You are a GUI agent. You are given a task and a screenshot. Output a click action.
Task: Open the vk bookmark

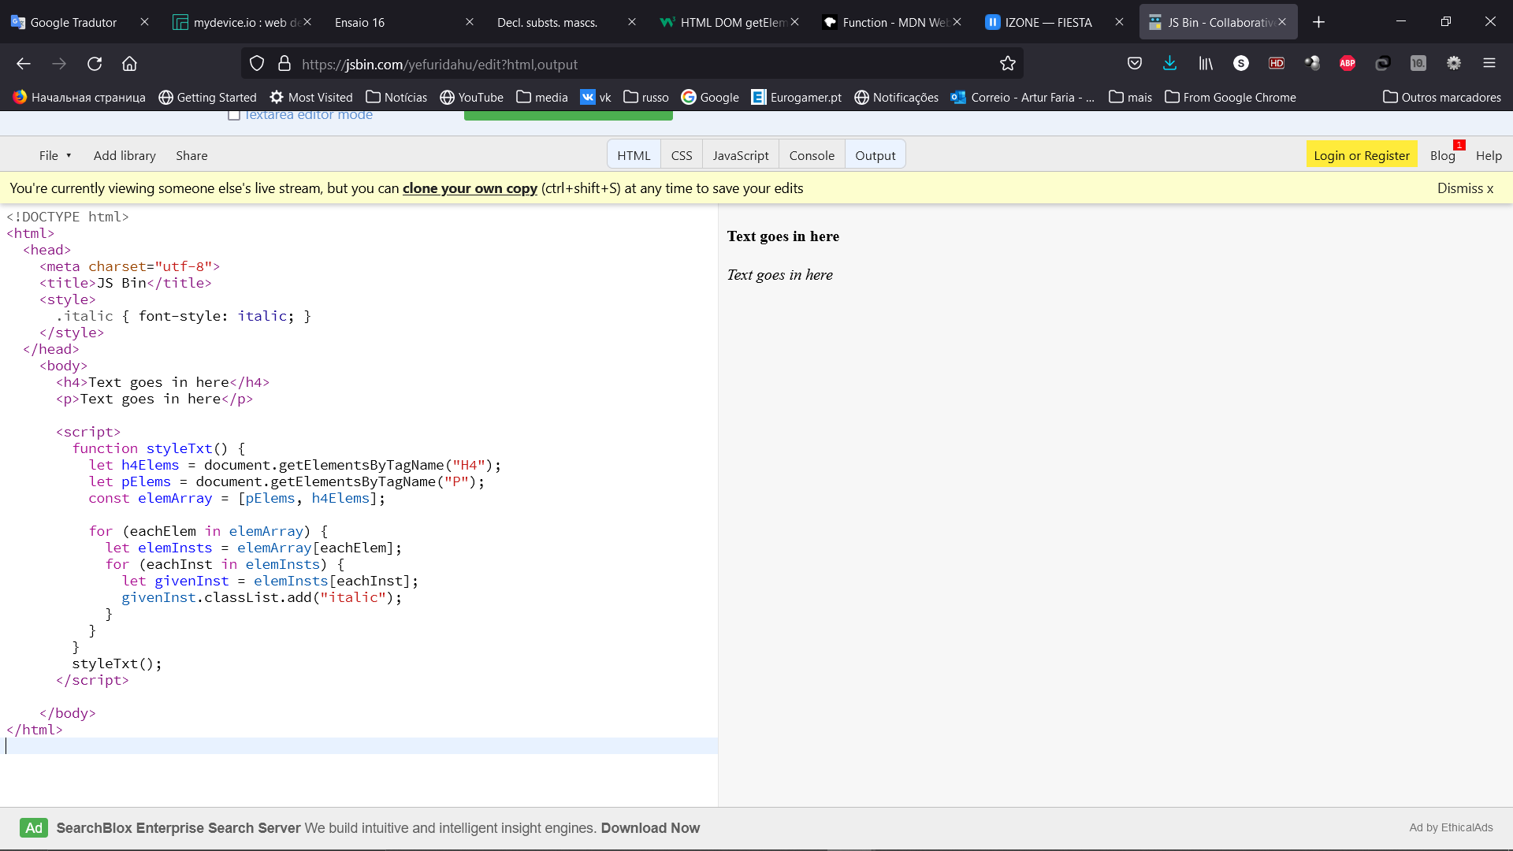(x=596, y=98)
